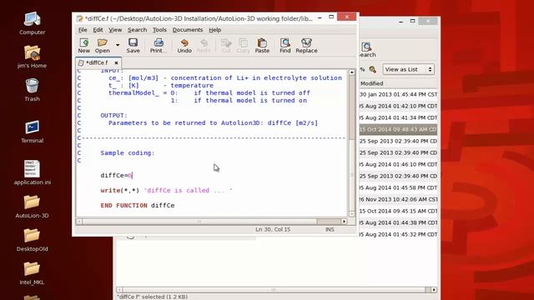This screenshot has height=300, width=534.
Task: Click the 'Ln 30, Col 15' status indicator
Action: [273, 230]
